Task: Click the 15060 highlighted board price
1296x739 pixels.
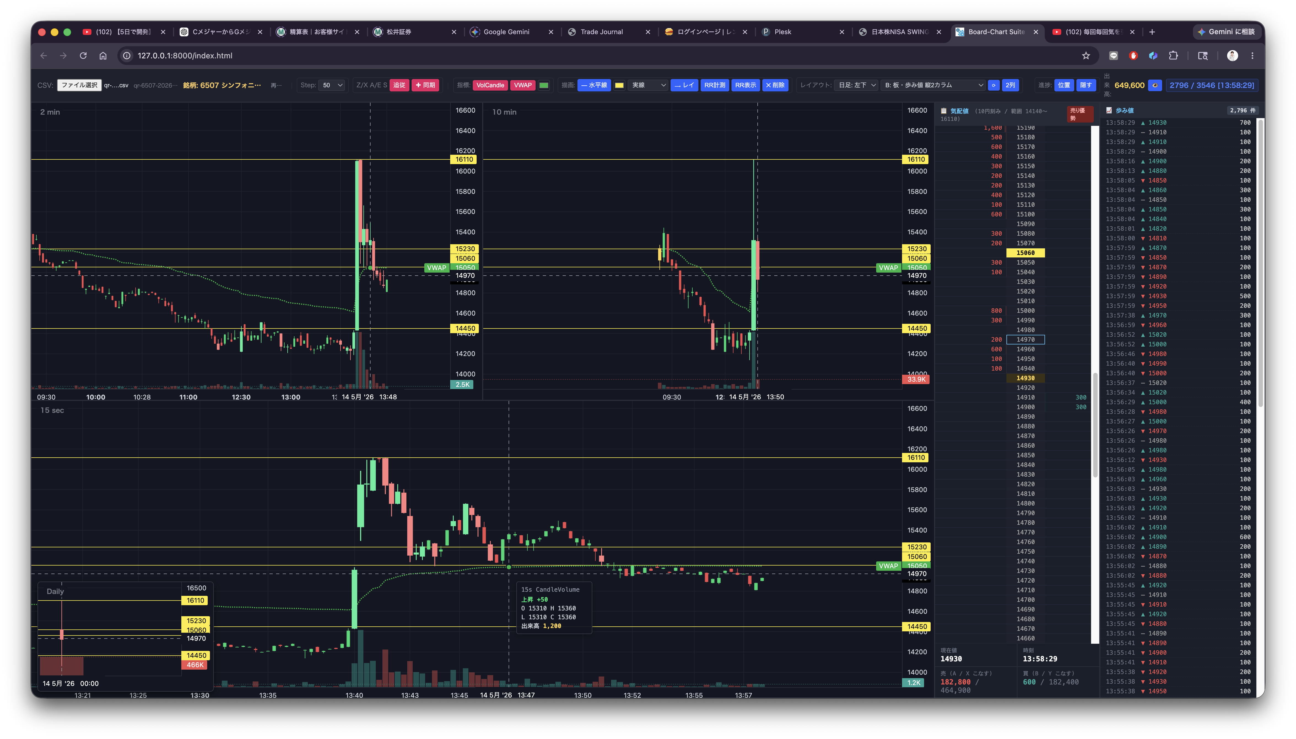Action: [1025, 252]
